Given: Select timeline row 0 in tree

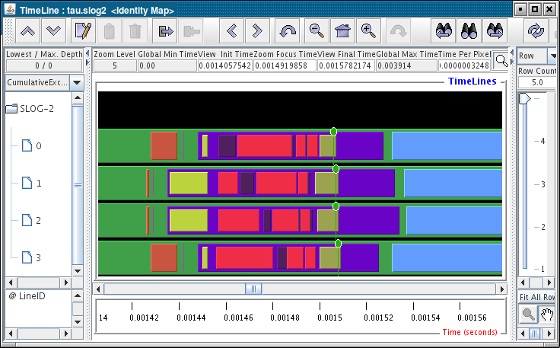Looking at the screenshot, I should [x=31, y=145].
